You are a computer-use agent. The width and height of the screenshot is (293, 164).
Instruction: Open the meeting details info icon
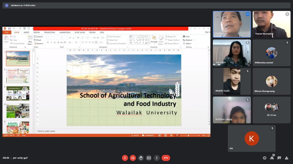click(264, 158)
